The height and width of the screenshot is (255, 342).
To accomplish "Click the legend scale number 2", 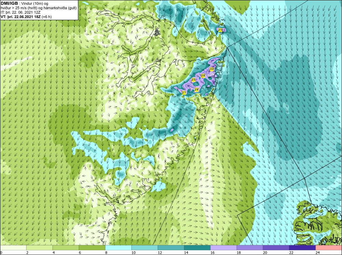I will click(x=27, y=253).
